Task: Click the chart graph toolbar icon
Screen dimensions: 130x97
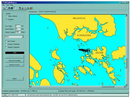Action: click(x=28, y=8)
